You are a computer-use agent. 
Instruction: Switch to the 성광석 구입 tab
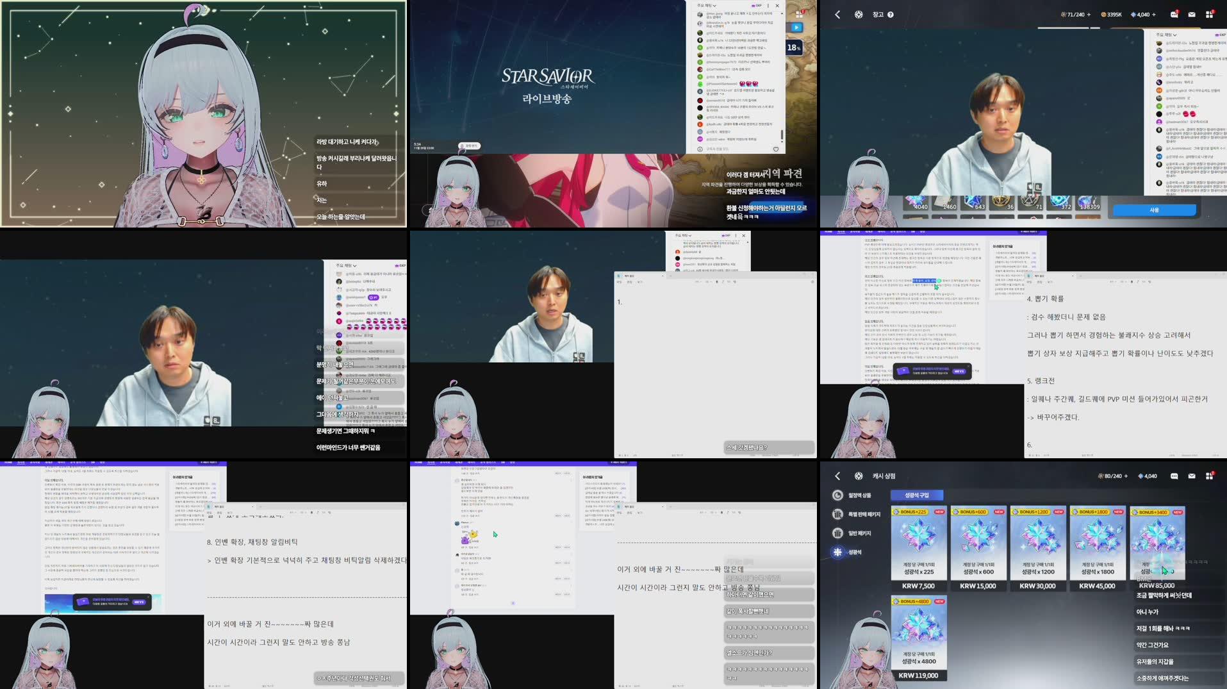(x=918, y=495)
